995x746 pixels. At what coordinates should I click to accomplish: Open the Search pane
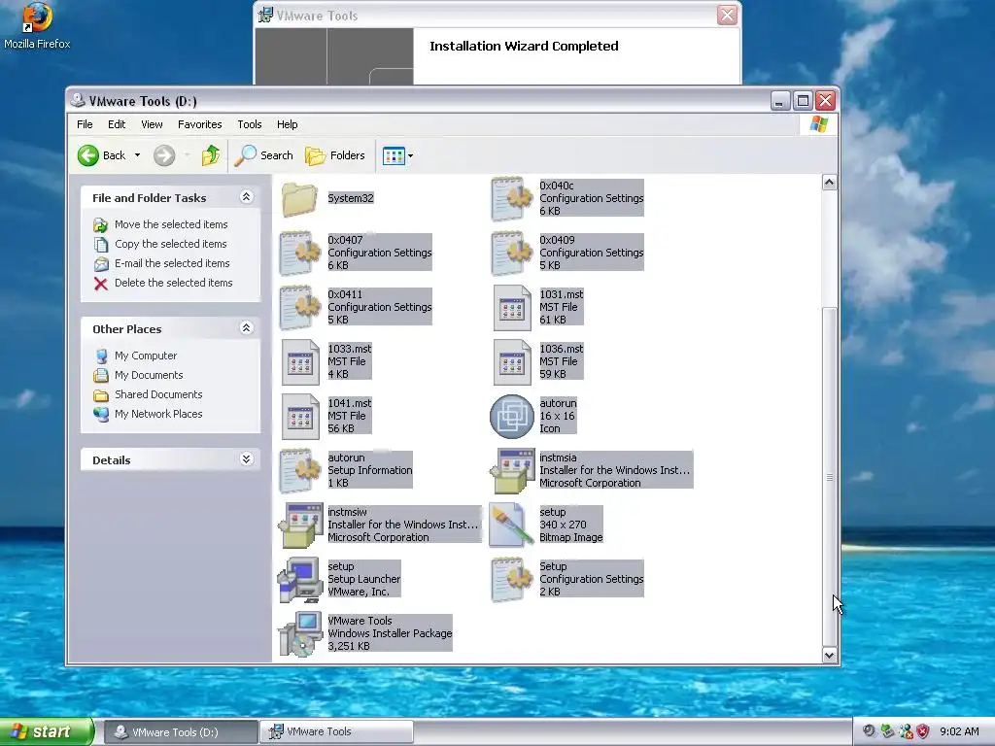coord(264,155)
